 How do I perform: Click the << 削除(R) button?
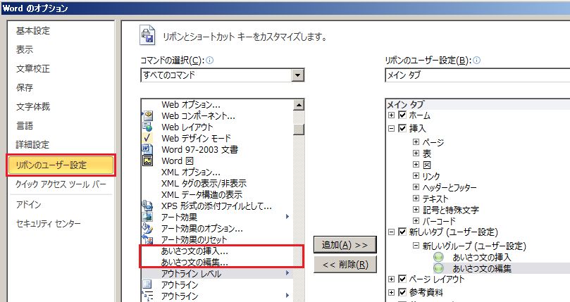345,264
